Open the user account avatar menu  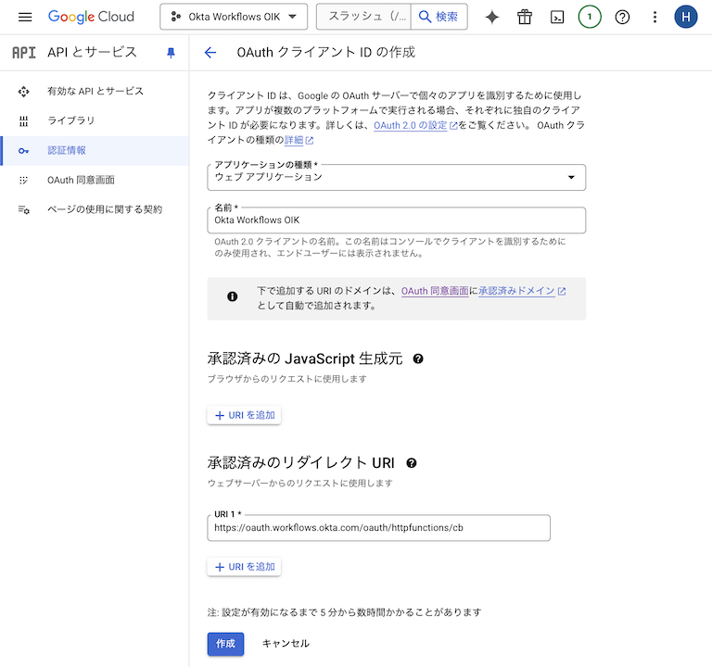pyautogui.click(x=686, y=17)
